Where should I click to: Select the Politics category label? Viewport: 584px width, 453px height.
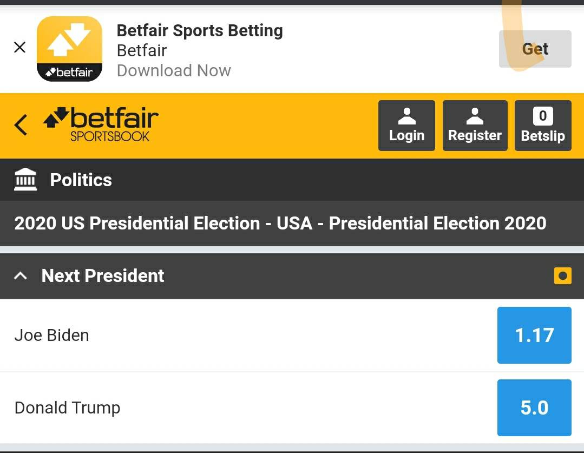pos(81,180)
